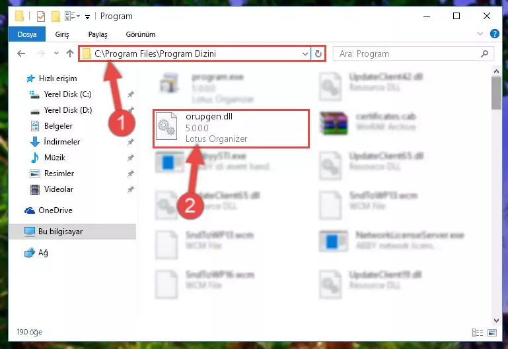
Task: Select the certificates.cab archive file
Action: (368, 122)
